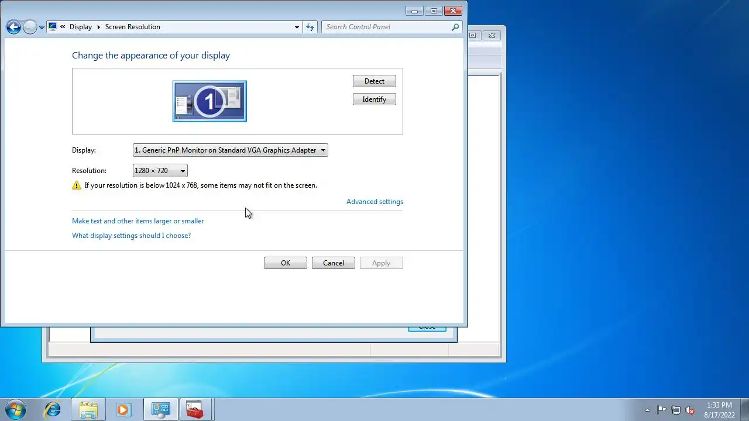Maximize the background window
Screen dimensions: 749x421
click(x=473, y=35)
